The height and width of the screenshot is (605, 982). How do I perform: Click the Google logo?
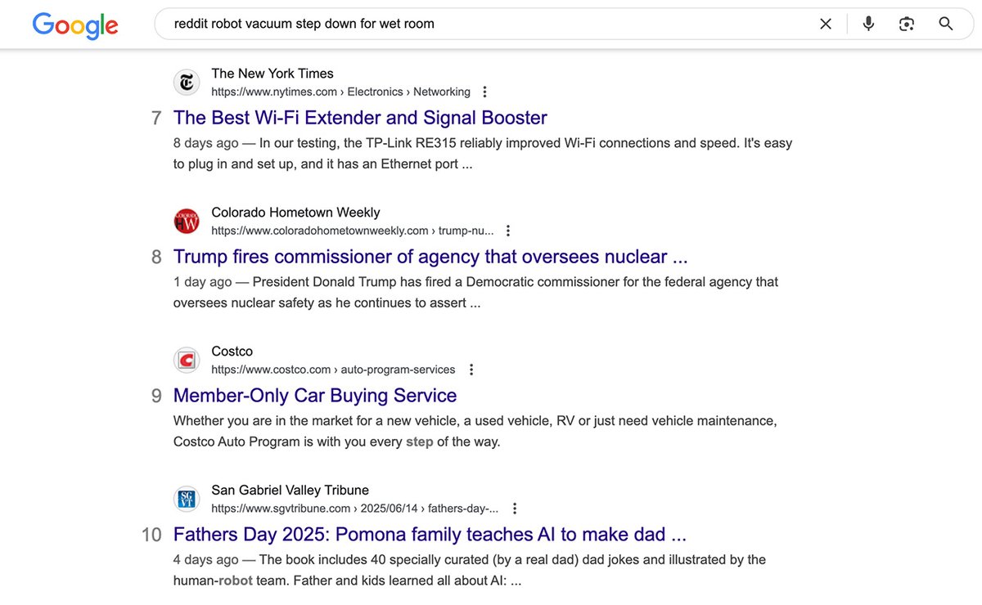(75, 25)
